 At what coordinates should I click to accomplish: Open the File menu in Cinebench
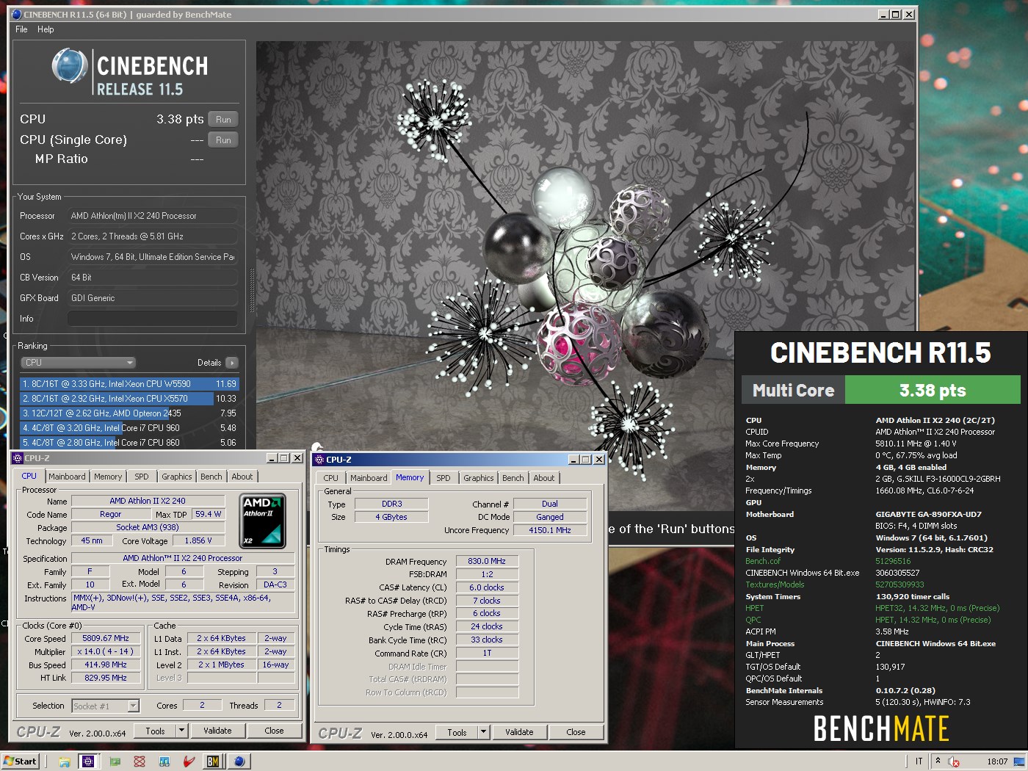(21, 29)
